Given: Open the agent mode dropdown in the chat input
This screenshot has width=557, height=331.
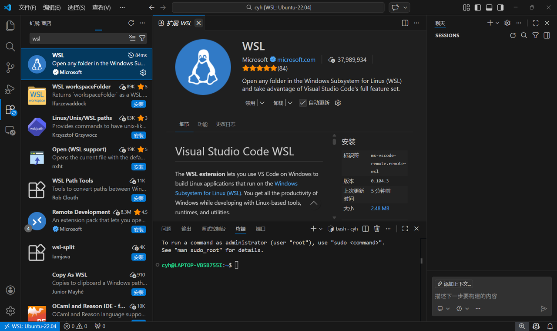Looking at the screenshot, I should [463, 309].
